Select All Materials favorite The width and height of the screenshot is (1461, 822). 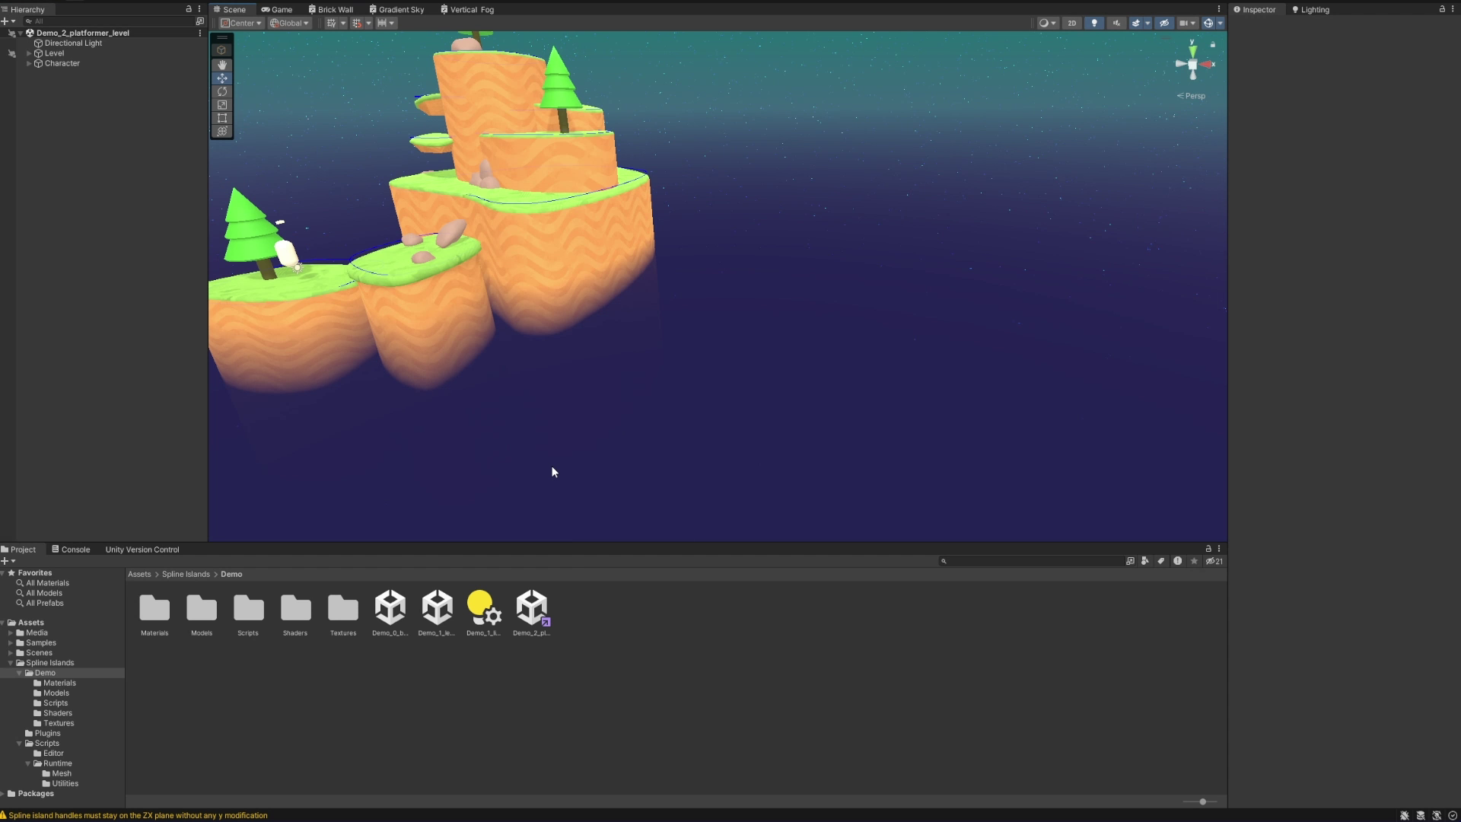(47, 583)
